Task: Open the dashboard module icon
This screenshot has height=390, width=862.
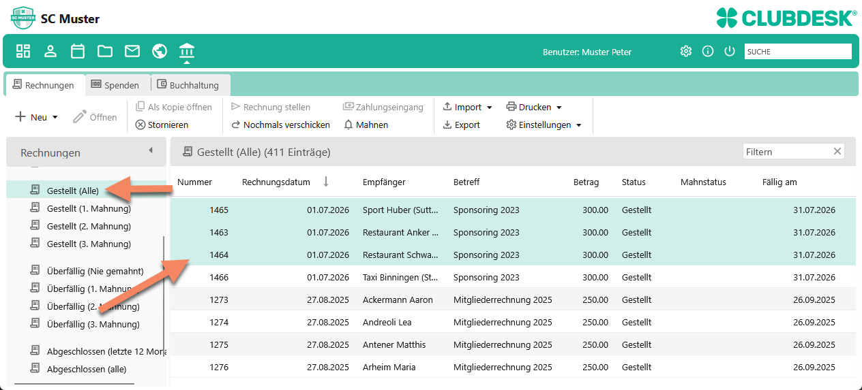Action: pos(23,51)
